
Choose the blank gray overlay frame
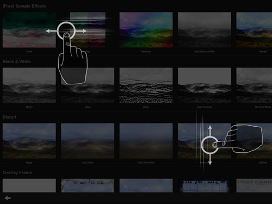(x=29, y=186)
